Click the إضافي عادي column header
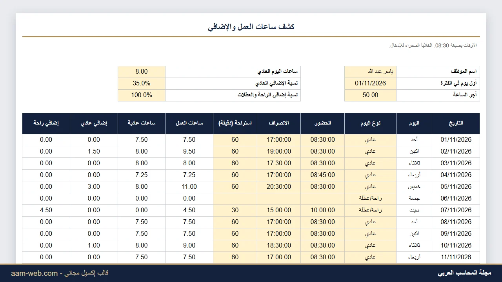The image size is (502, 282). 94,123
